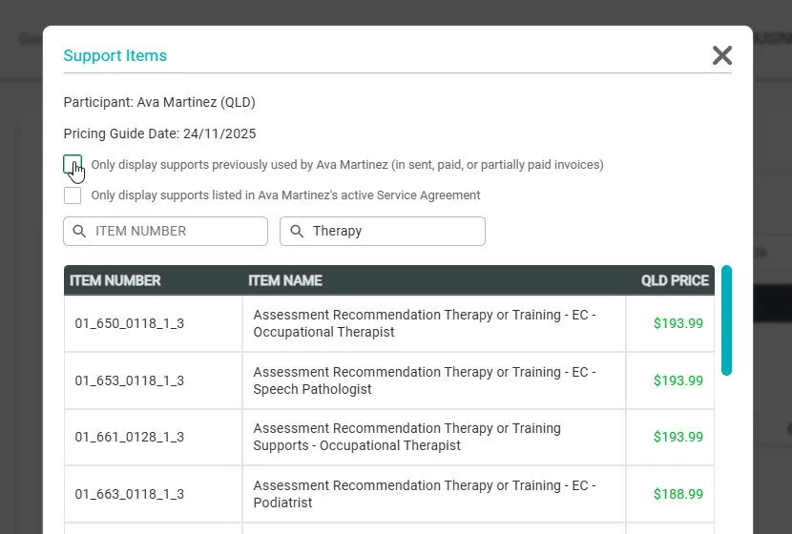Click the item number search magnifier icon
The image size is (792, 534).
click(79, 231)
